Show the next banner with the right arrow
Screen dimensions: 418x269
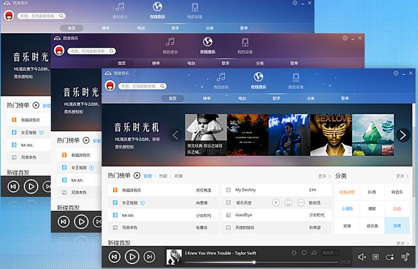(403, 135)
